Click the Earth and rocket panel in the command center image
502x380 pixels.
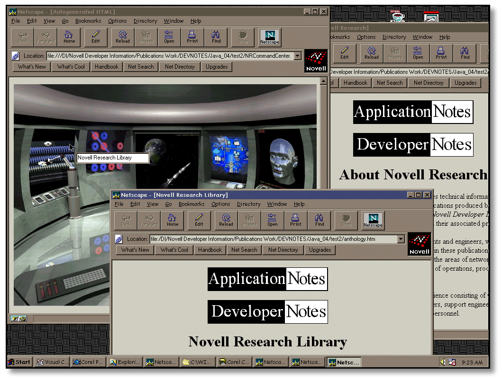click(168, 161)
